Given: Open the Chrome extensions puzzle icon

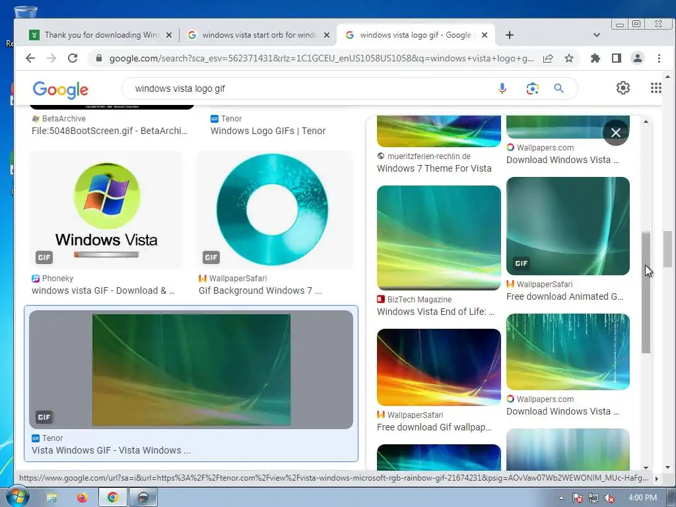Looking at the screenshot, I should 595,58.
